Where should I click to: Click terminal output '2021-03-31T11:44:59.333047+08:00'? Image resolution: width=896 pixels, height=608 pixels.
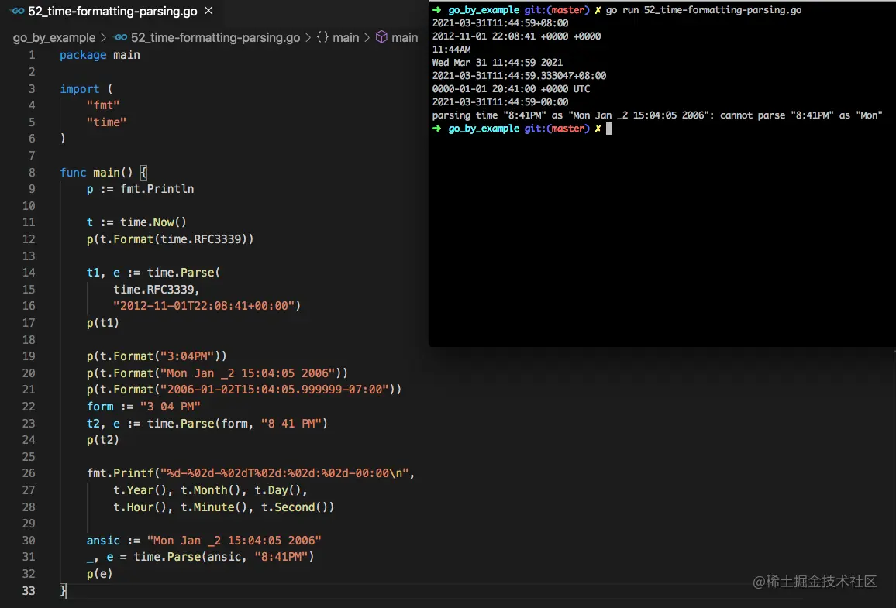(519, 76)
